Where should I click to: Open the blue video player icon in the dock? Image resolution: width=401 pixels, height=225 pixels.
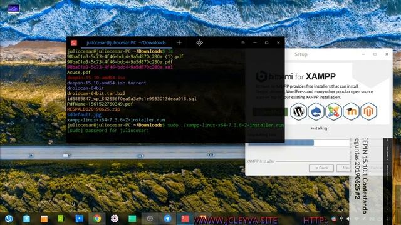[80, 219]
